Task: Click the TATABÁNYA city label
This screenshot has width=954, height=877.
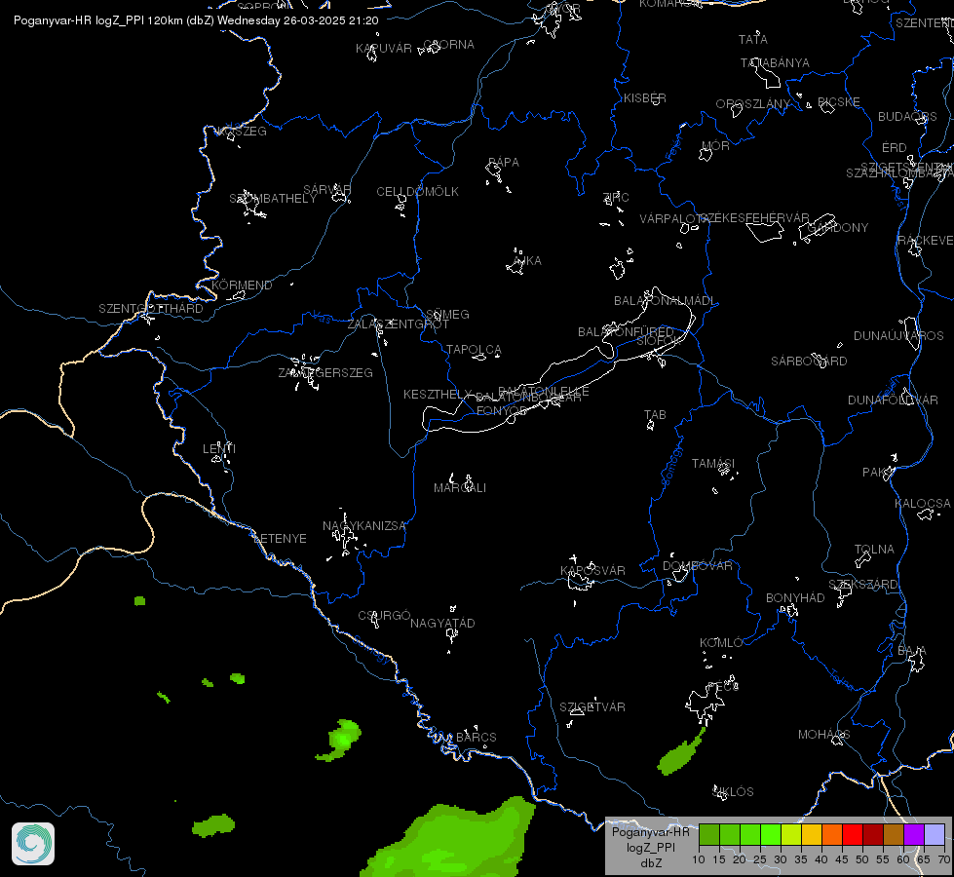Action: tap(775, 63)
